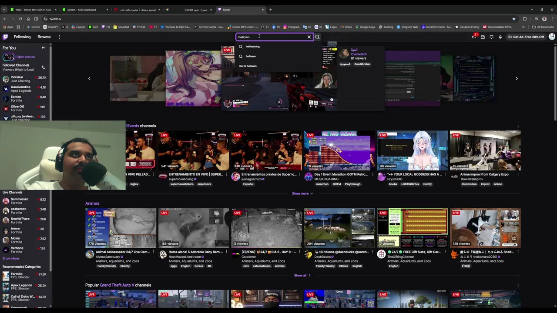Open the Following page
Image resolution: width=557 pixels, height=313 pixels.
coord(22,37)
